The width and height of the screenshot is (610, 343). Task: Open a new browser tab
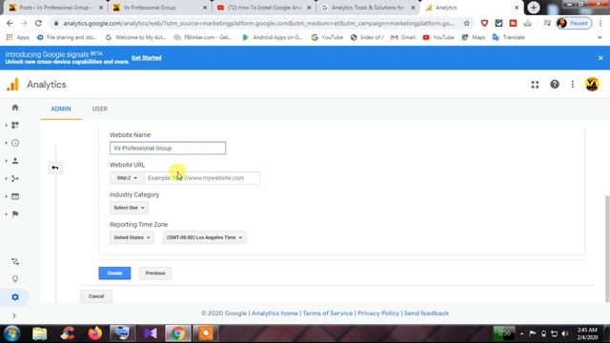[x=534, y=8]
